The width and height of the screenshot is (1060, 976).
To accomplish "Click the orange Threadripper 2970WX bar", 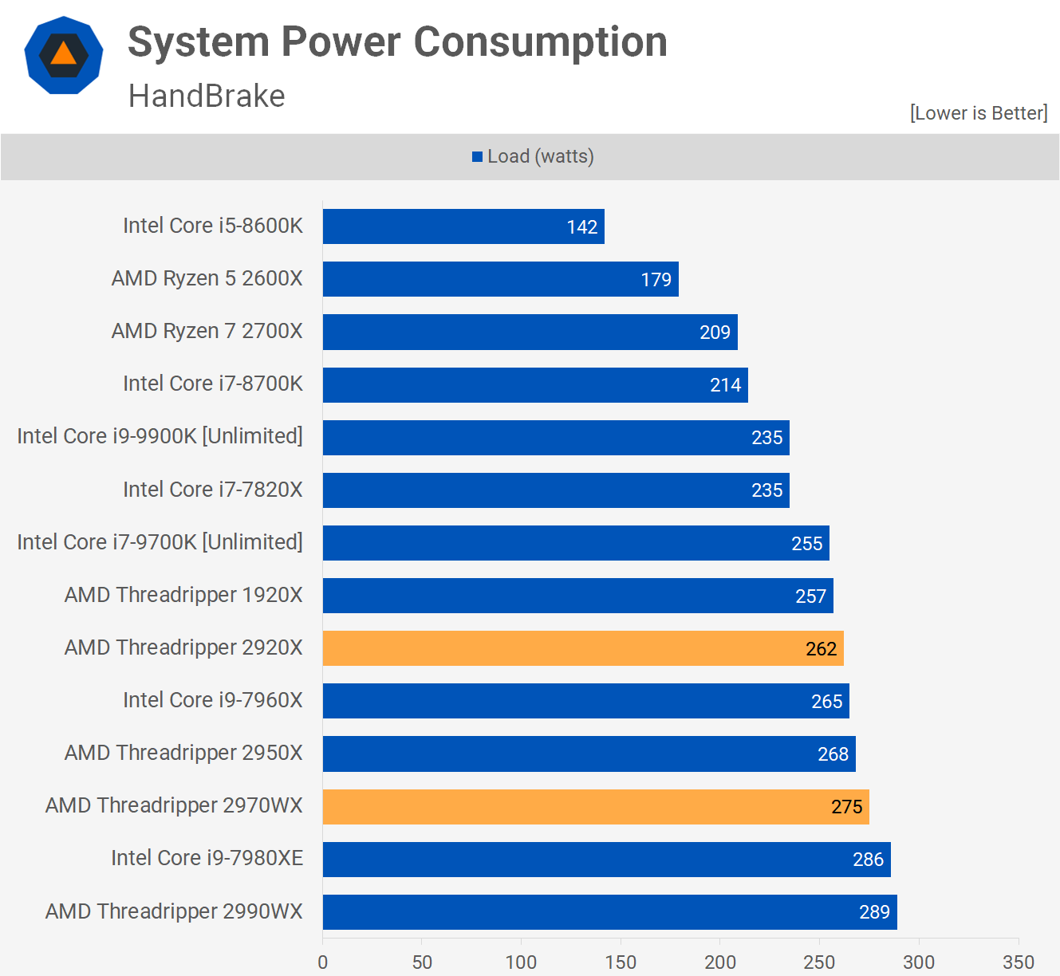I will click(595, 806).
